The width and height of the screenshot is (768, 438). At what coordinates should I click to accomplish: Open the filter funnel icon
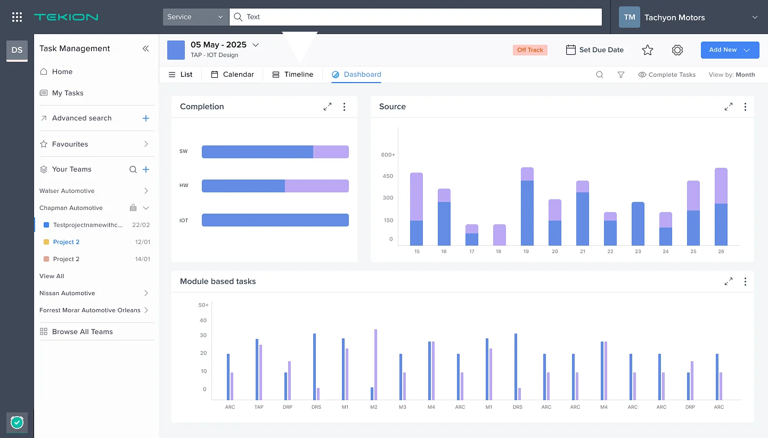click(621, 75)
